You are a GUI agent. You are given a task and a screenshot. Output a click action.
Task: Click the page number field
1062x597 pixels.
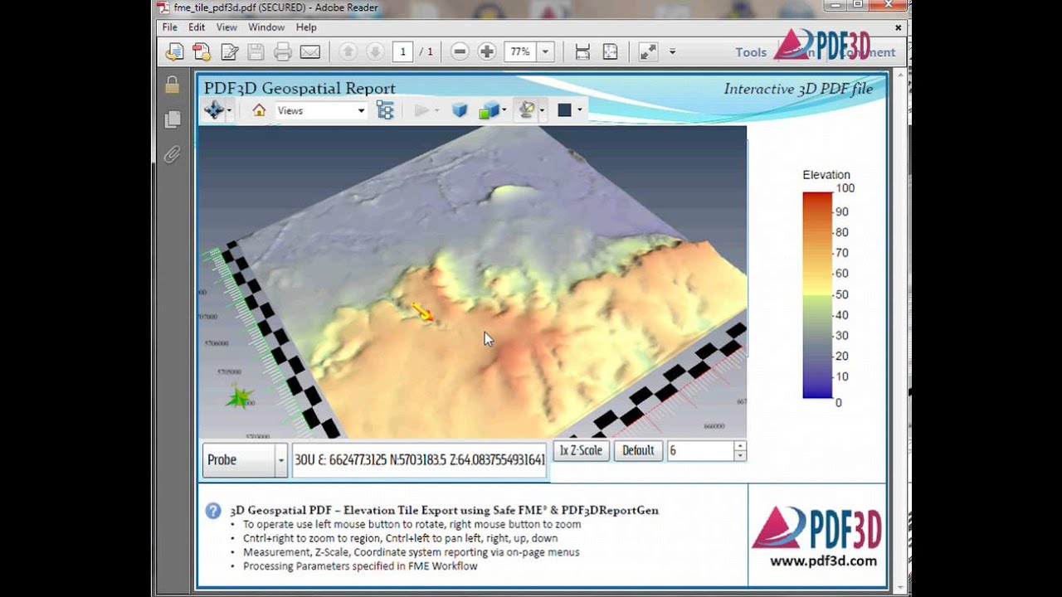pyautogui.click(x=402, y=52)
